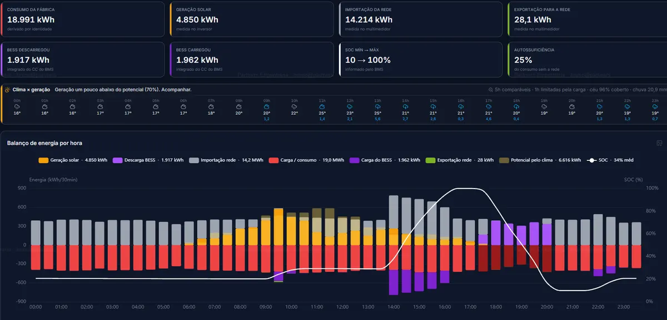Viewport: 667px width, 320px height.
Task: Open the Importação da Rede card
Action: pos(421,19)
